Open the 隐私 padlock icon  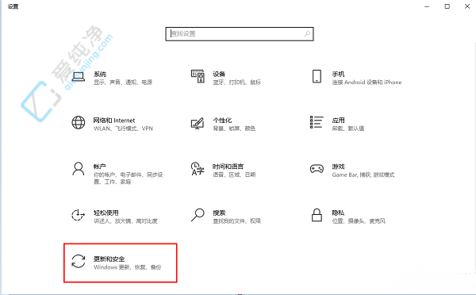click(x=317, y=215)
